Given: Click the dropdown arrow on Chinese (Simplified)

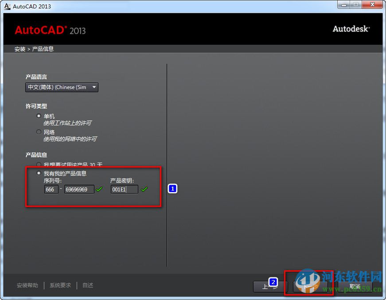Looking at the screenshot, I should click(x=94, y=87).
